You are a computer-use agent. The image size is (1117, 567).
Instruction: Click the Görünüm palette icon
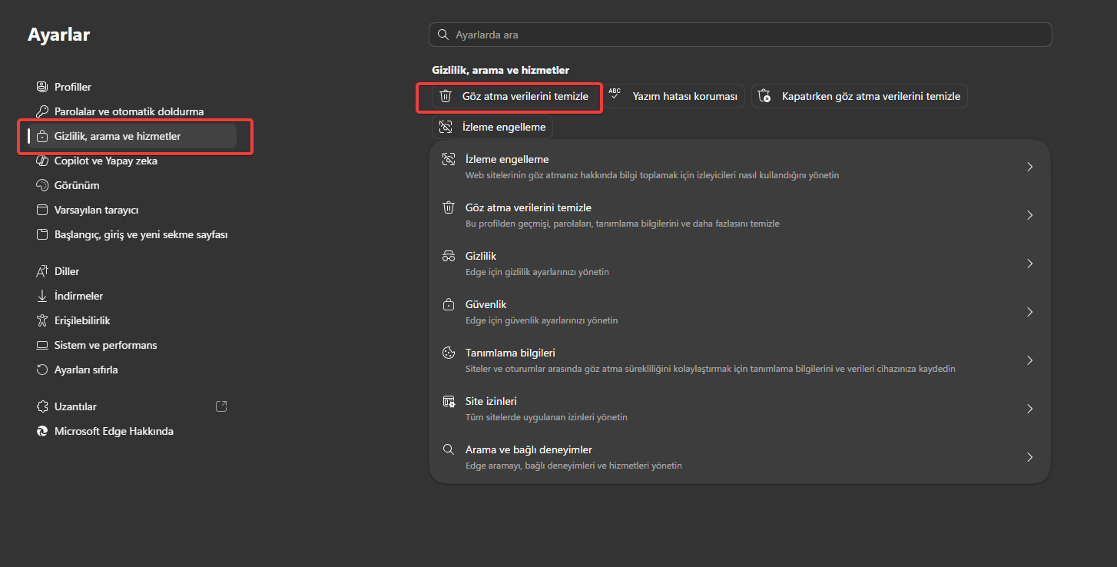point(42,185)
